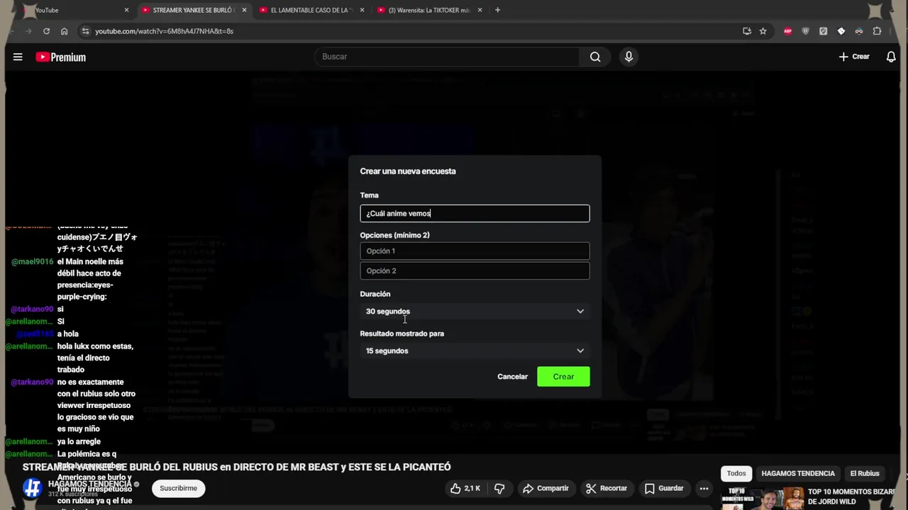Switch to STREAMER YANKEE SE BURLÓ tab

click(x=193, y=10)
